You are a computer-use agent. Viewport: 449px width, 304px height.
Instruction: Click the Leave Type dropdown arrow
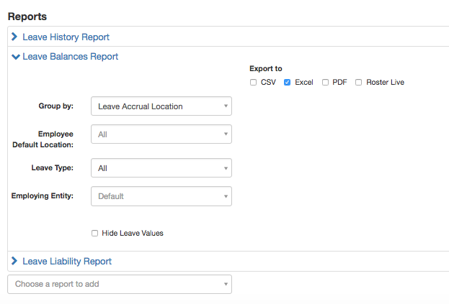point(226,168)
